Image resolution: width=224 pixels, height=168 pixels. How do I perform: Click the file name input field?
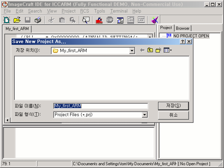tap(101, 106)
